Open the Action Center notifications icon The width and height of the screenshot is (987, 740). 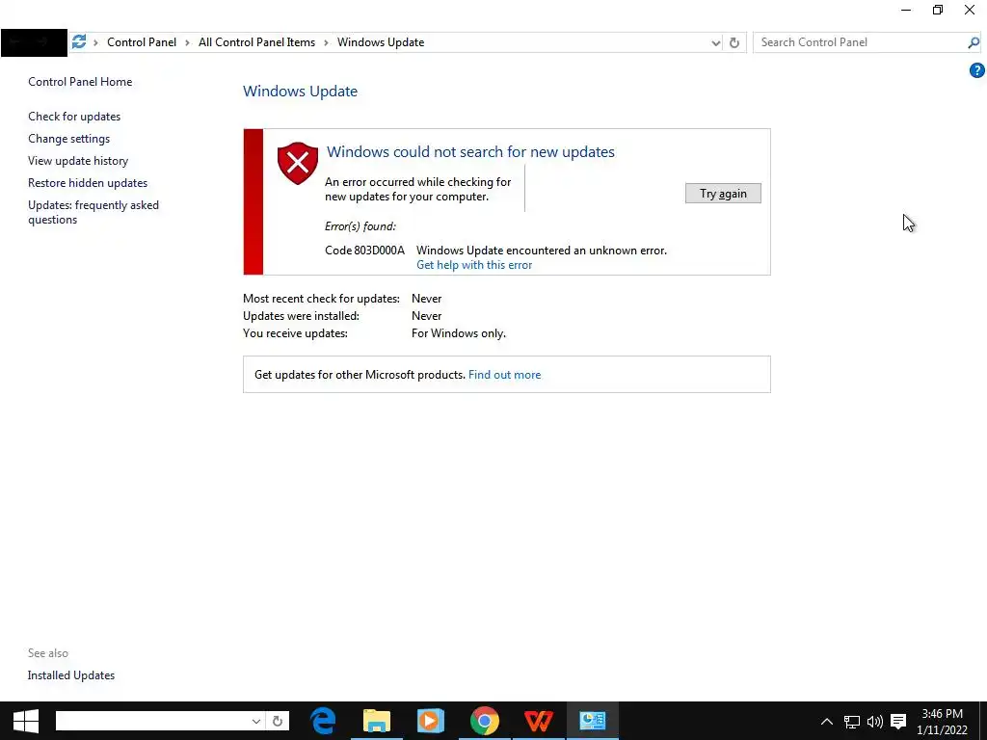[x=898, y=722]
